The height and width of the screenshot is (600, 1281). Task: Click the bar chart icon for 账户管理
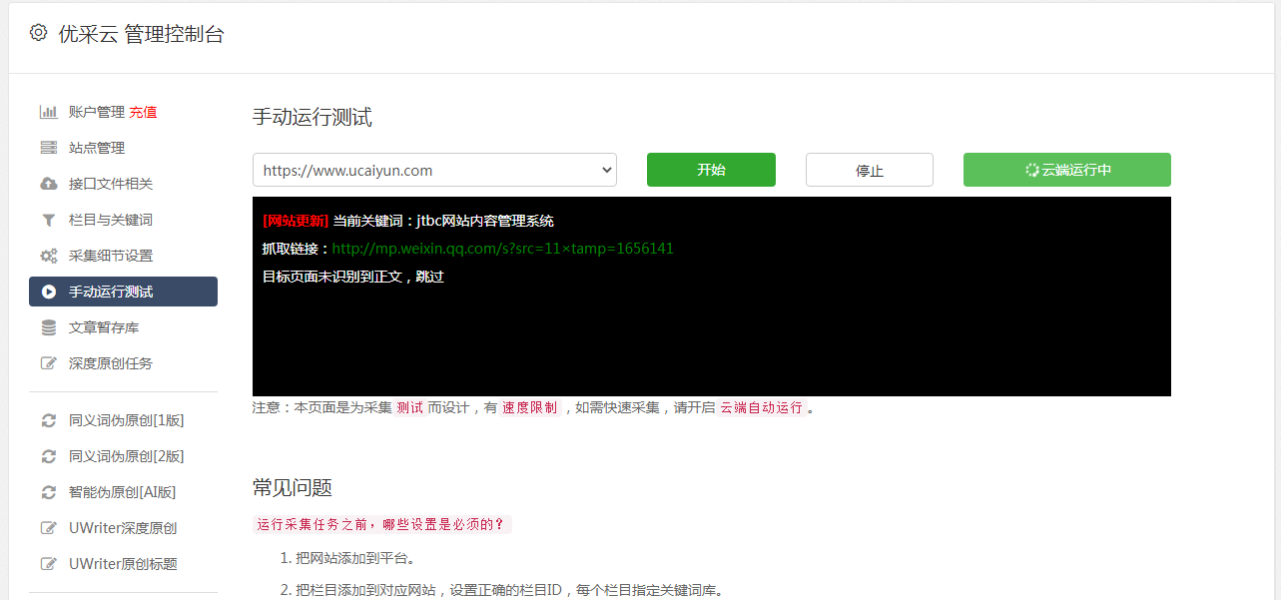tap(48, 112)
